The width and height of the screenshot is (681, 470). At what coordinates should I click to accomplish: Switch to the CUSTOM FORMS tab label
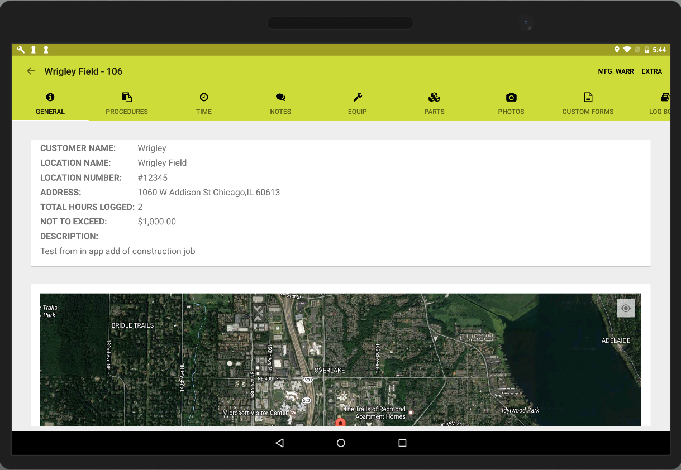click(x=588, y=112)
